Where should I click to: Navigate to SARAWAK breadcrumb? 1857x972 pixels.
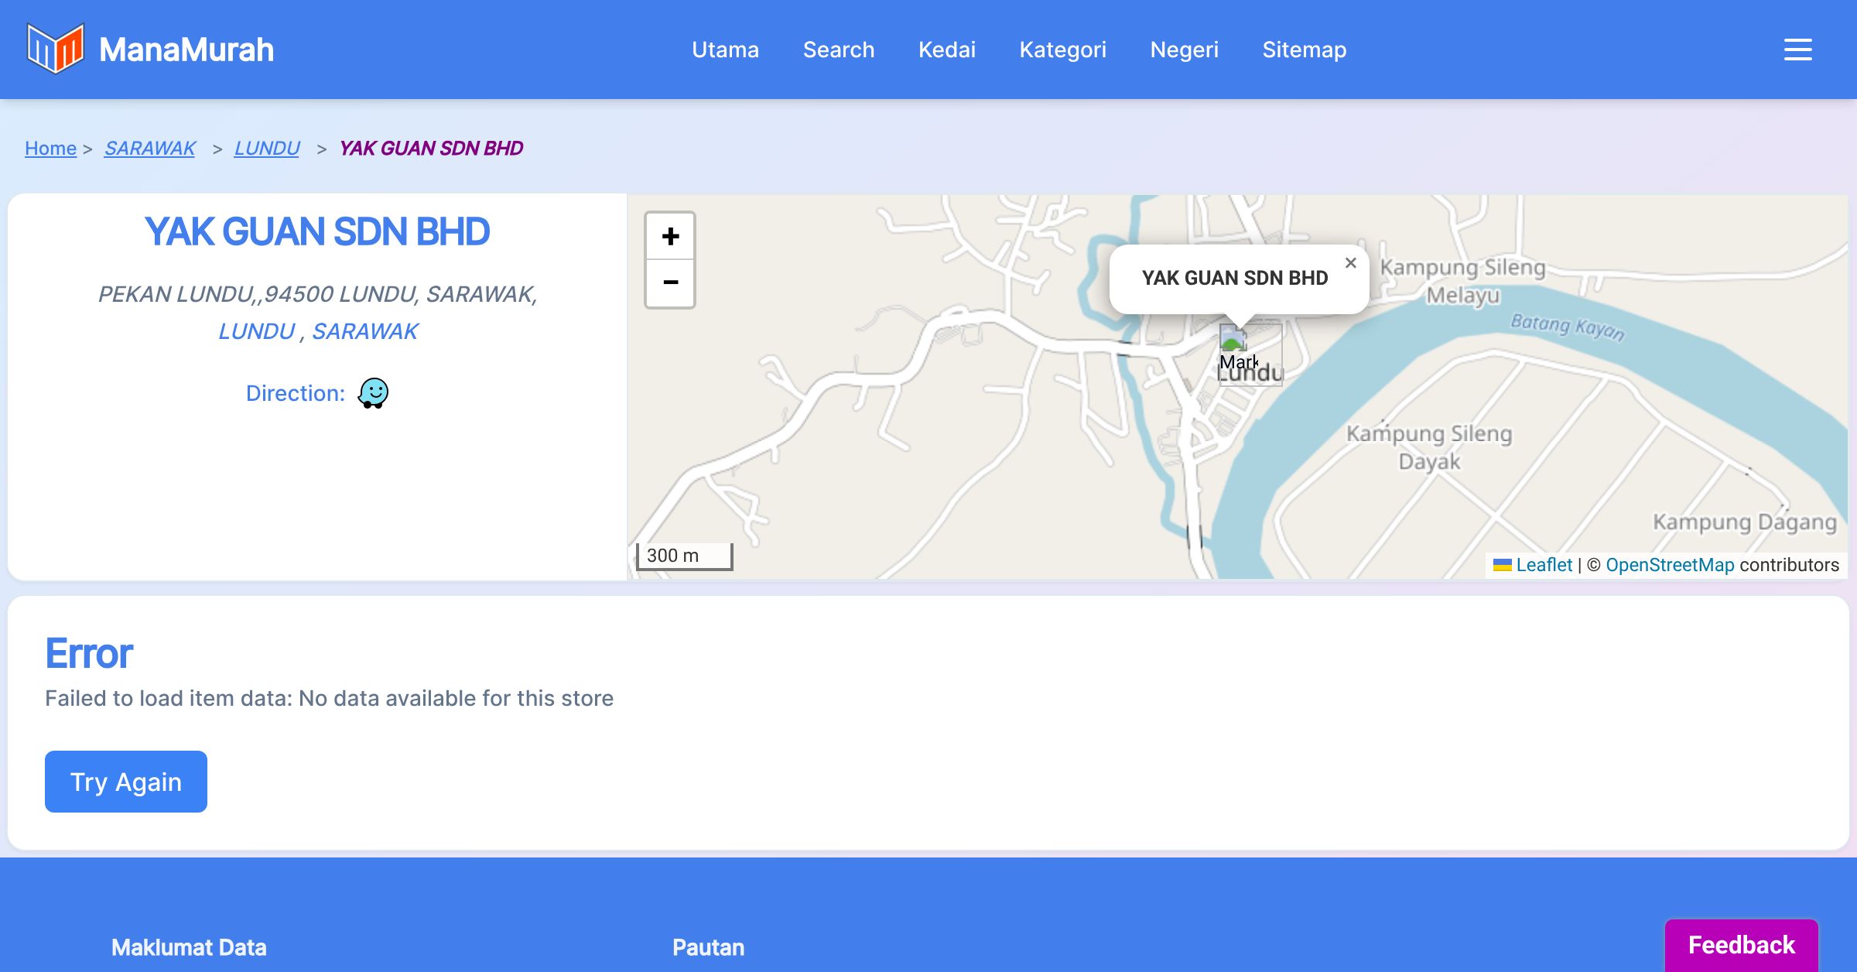[x=150, y=148]
